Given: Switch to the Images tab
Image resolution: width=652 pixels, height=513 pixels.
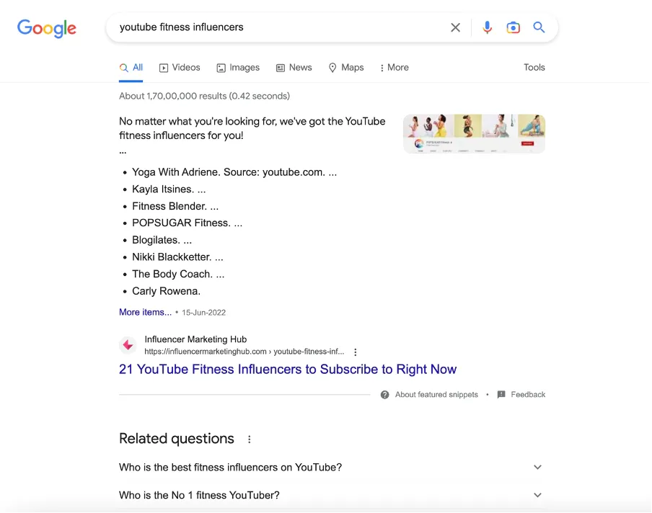Looking at the screenshot, I should click(x=238, y=68).
